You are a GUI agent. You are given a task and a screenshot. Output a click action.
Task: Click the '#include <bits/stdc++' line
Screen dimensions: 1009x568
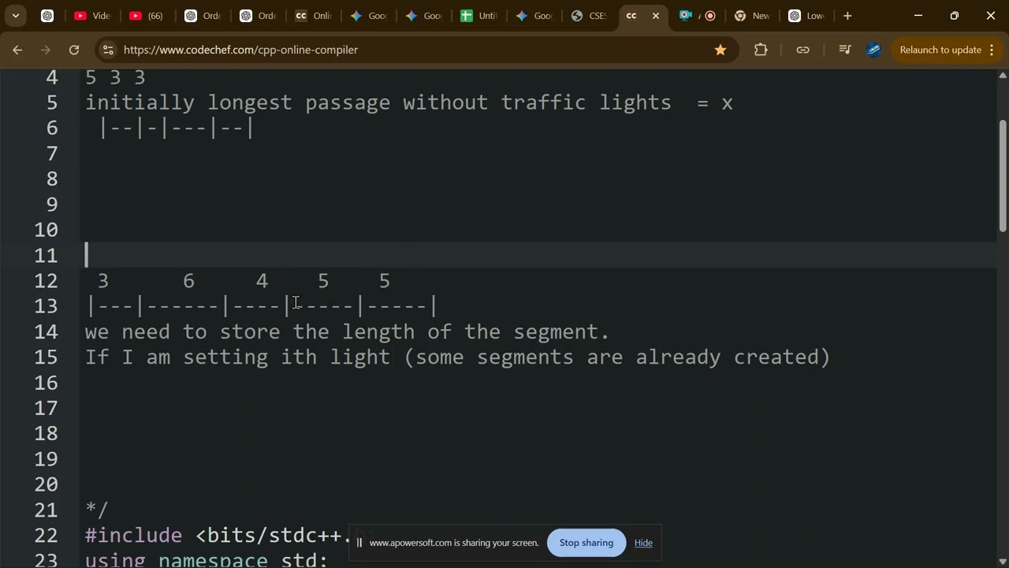[x=217, y=536]
